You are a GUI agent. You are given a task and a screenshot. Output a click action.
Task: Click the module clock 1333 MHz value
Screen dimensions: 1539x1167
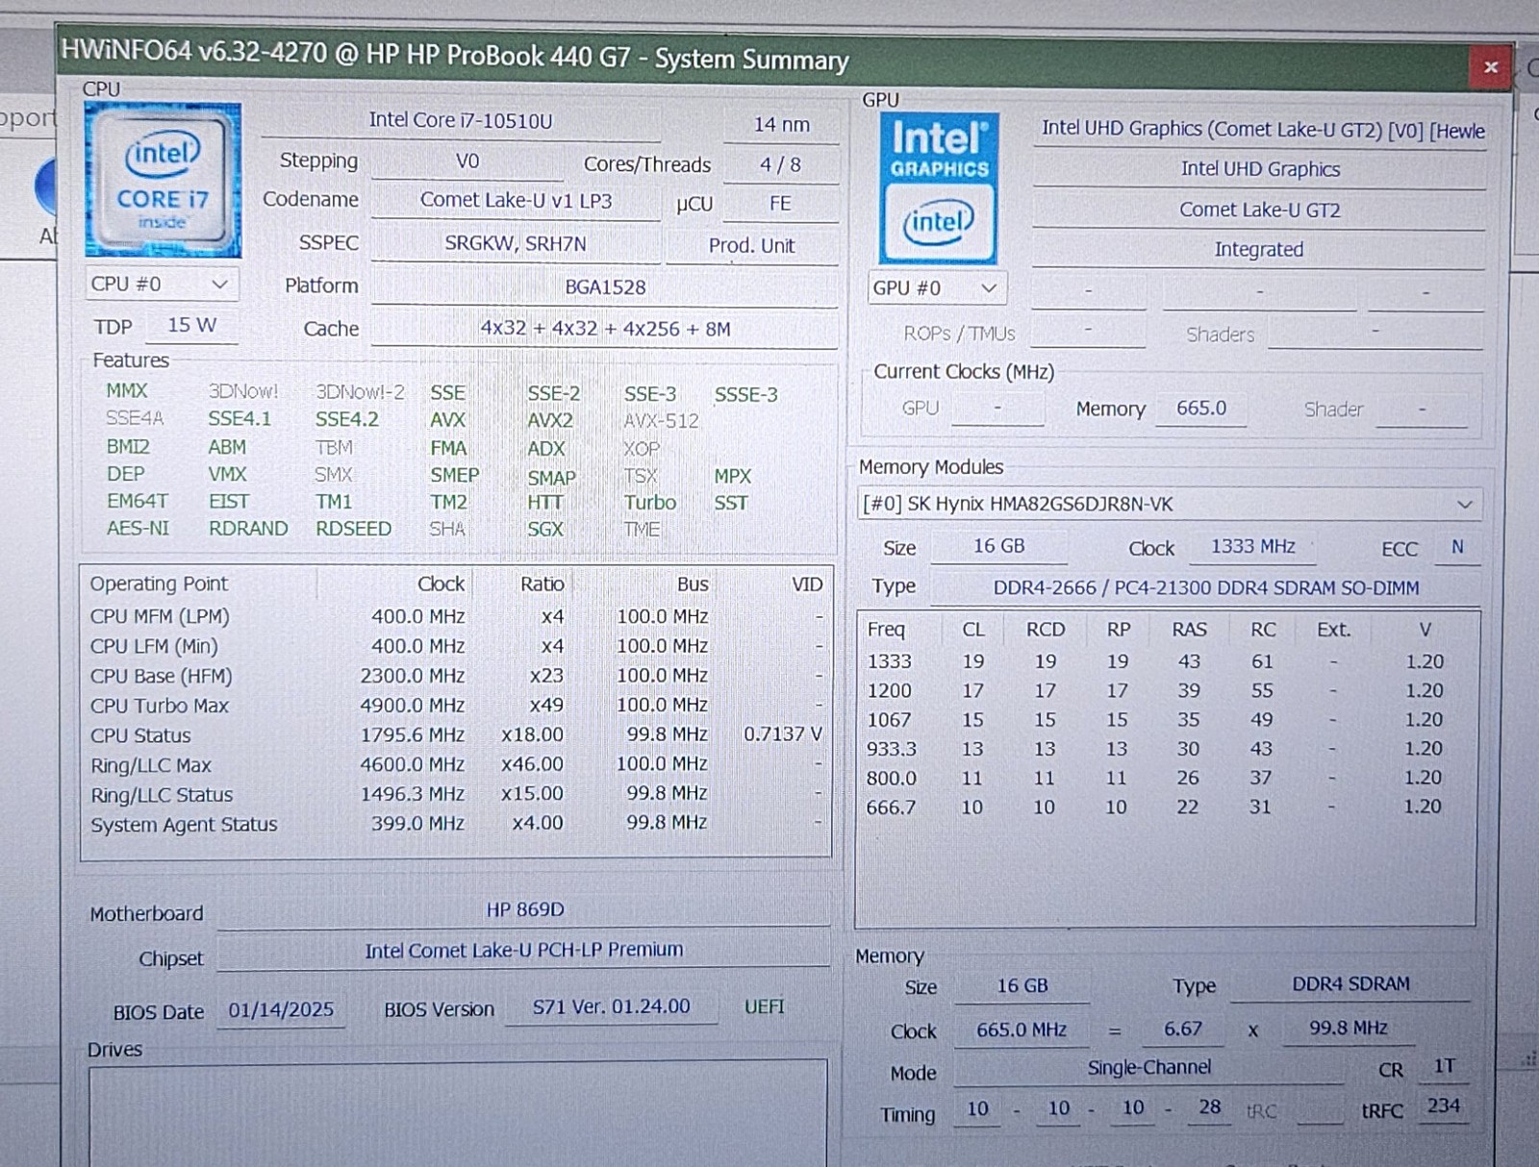[1252, 547]
